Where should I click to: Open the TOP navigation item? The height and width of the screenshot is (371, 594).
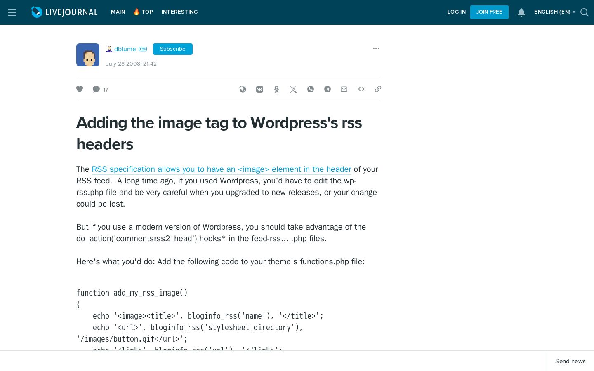coord(143,12)
